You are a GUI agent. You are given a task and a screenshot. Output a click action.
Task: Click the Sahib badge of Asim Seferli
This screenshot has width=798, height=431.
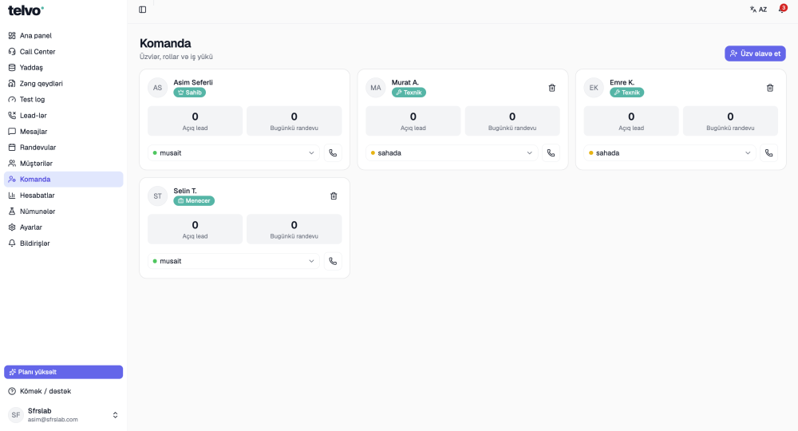(189, 93)
